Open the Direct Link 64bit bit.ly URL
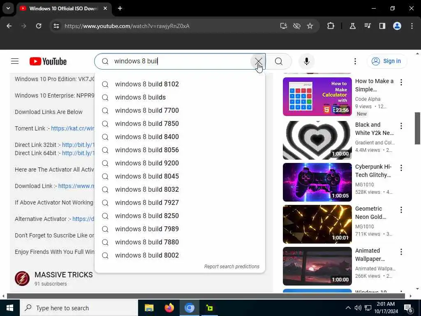Screen dimensions: 421x316 point(79,153)
